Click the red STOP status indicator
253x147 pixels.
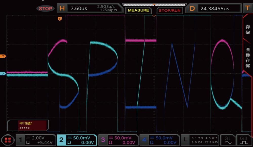click(x=46, y=8)
